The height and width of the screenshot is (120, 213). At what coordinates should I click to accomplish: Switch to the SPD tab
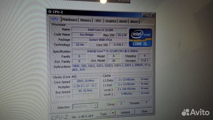click(x=98, y=21)
